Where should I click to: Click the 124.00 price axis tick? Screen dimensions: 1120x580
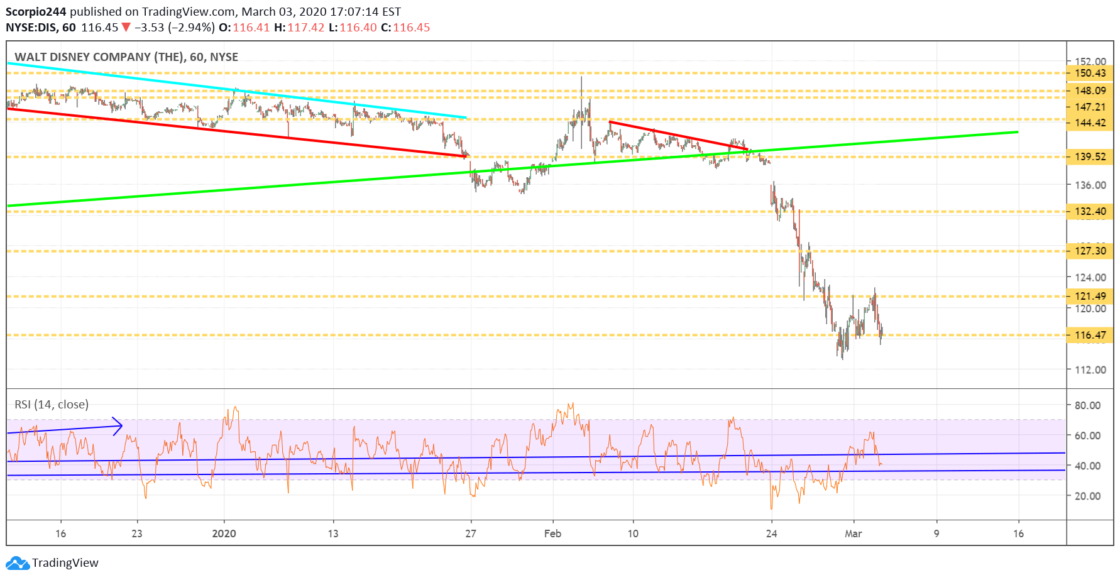[x=1090, y=277]
